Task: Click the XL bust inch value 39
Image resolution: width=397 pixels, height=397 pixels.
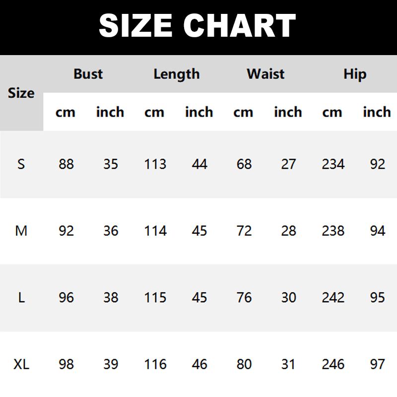Action: [x=110, y=364]
